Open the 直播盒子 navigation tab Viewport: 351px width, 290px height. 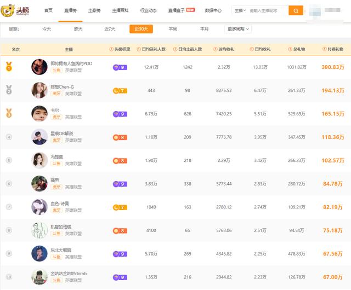tap(177, 10)
